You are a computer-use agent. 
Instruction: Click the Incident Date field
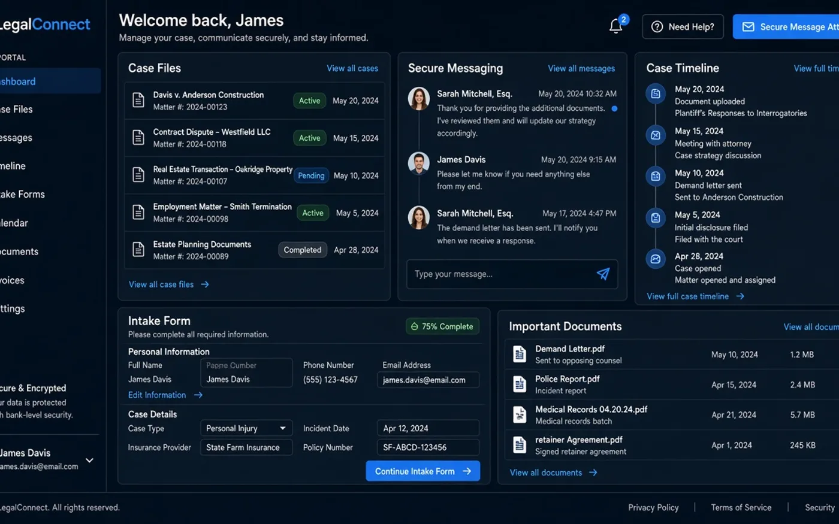tap(428, 428)
